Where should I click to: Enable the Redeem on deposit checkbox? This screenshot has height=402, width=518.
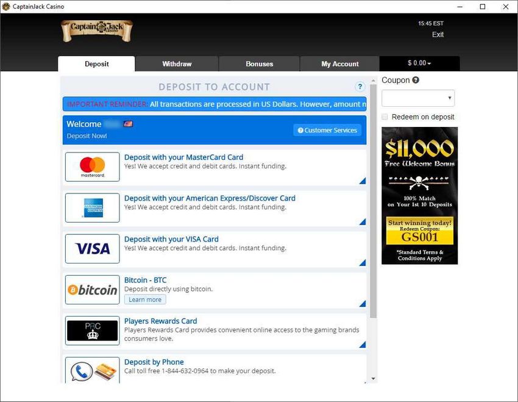(385, 117)
